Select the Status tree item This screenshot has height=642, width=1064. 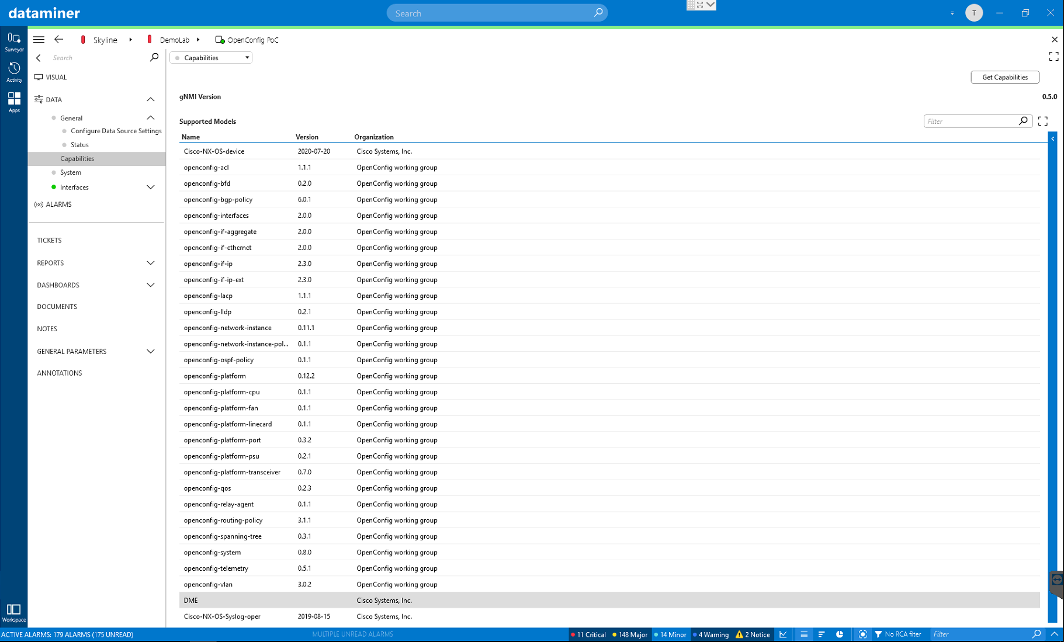tap(79, 145)
